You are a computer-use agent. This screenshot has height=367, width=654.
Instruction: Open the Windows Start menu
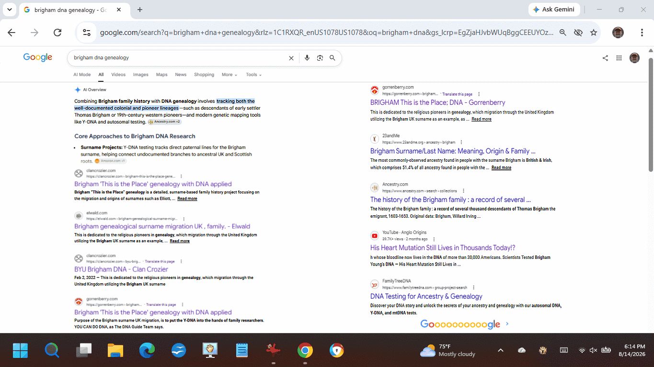point(20,351)
